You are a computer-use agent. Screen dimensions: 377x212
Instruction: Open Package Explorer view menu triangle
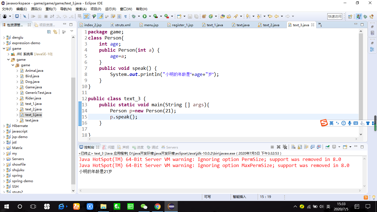pyautogui.click(x=72, y=31)
